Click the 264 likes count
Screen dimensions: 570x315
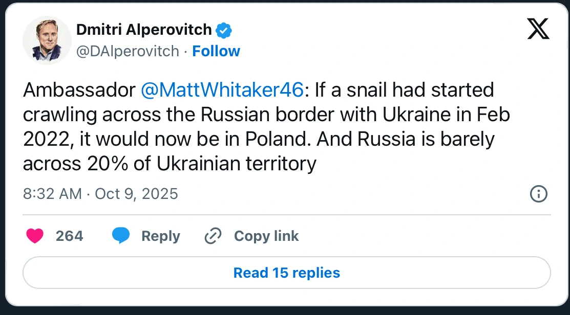pyautogui.click(x=69, y=236)
